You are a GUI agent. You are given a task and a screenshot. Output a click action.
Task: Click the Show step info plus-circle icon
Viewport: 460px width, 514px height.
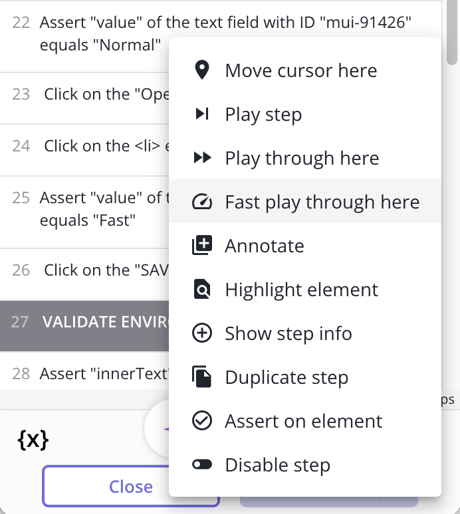coord(202,333)
